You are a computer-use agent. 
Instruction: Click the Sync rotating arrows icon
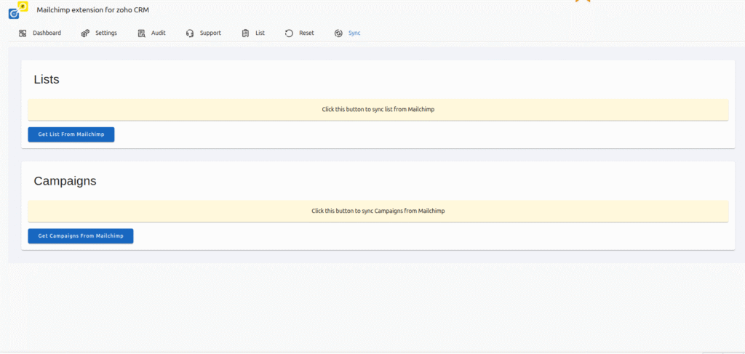[338, 33]
